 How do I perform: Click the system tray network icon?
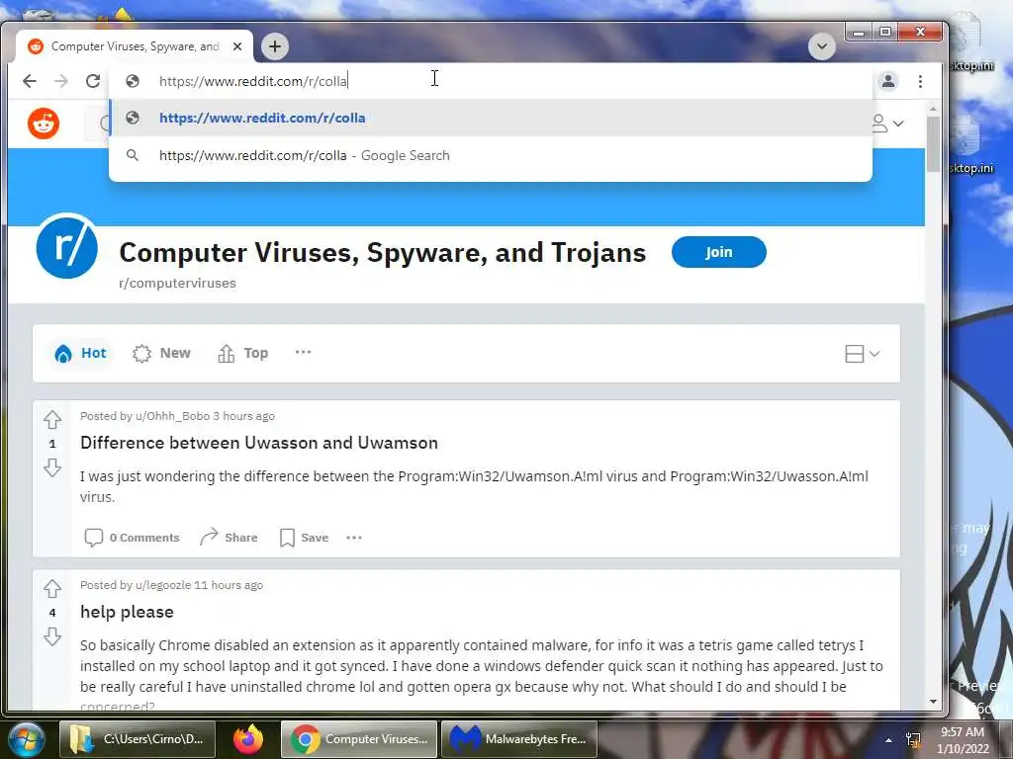(x=913, y=740)
